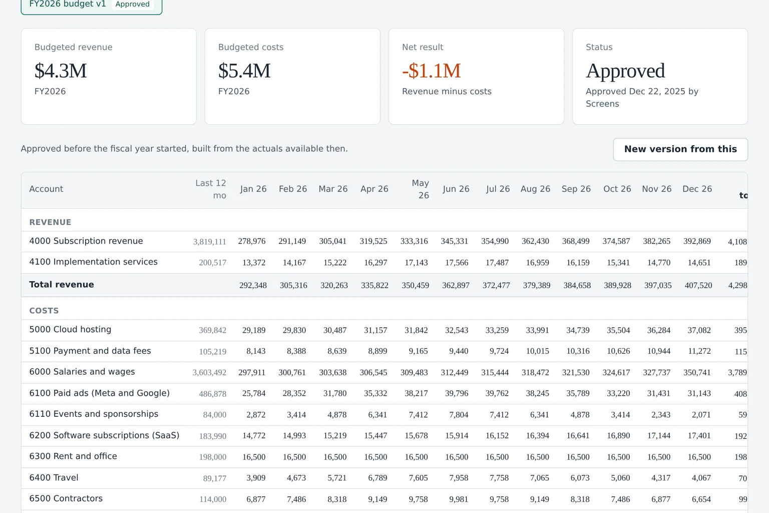Click Implementation services Apr 26 cell 16,297
This screenshot has height=513, width=769.
click(375, 263)
